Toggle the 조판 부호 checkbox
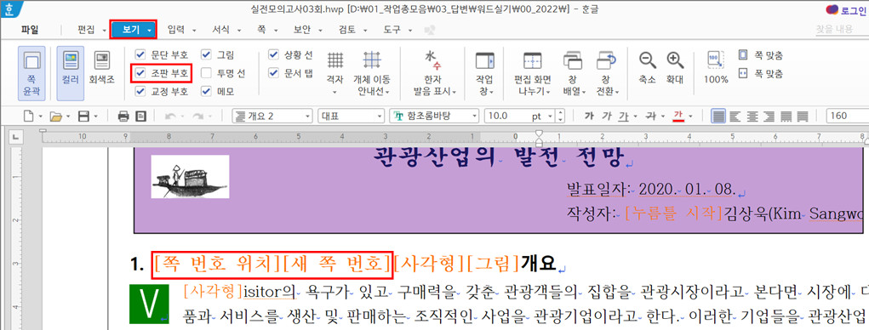 click(x=140, y=73)
